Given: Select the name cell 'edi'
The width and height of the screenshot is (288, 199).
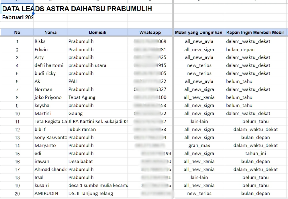Looking at the screenshot, I should [x=50, y=154].
